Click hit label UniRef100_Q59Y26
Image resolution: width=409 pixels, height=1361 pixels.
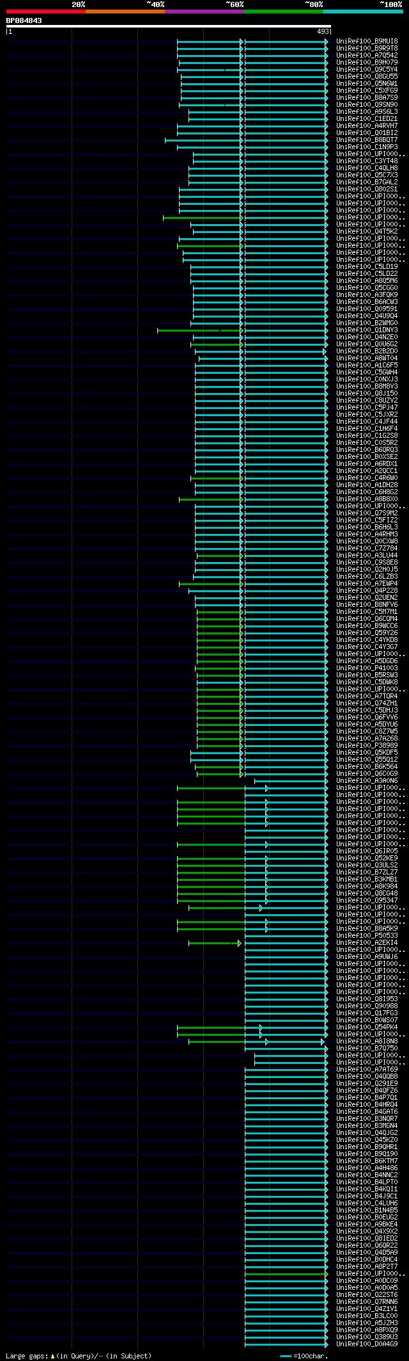pos(367,632)
